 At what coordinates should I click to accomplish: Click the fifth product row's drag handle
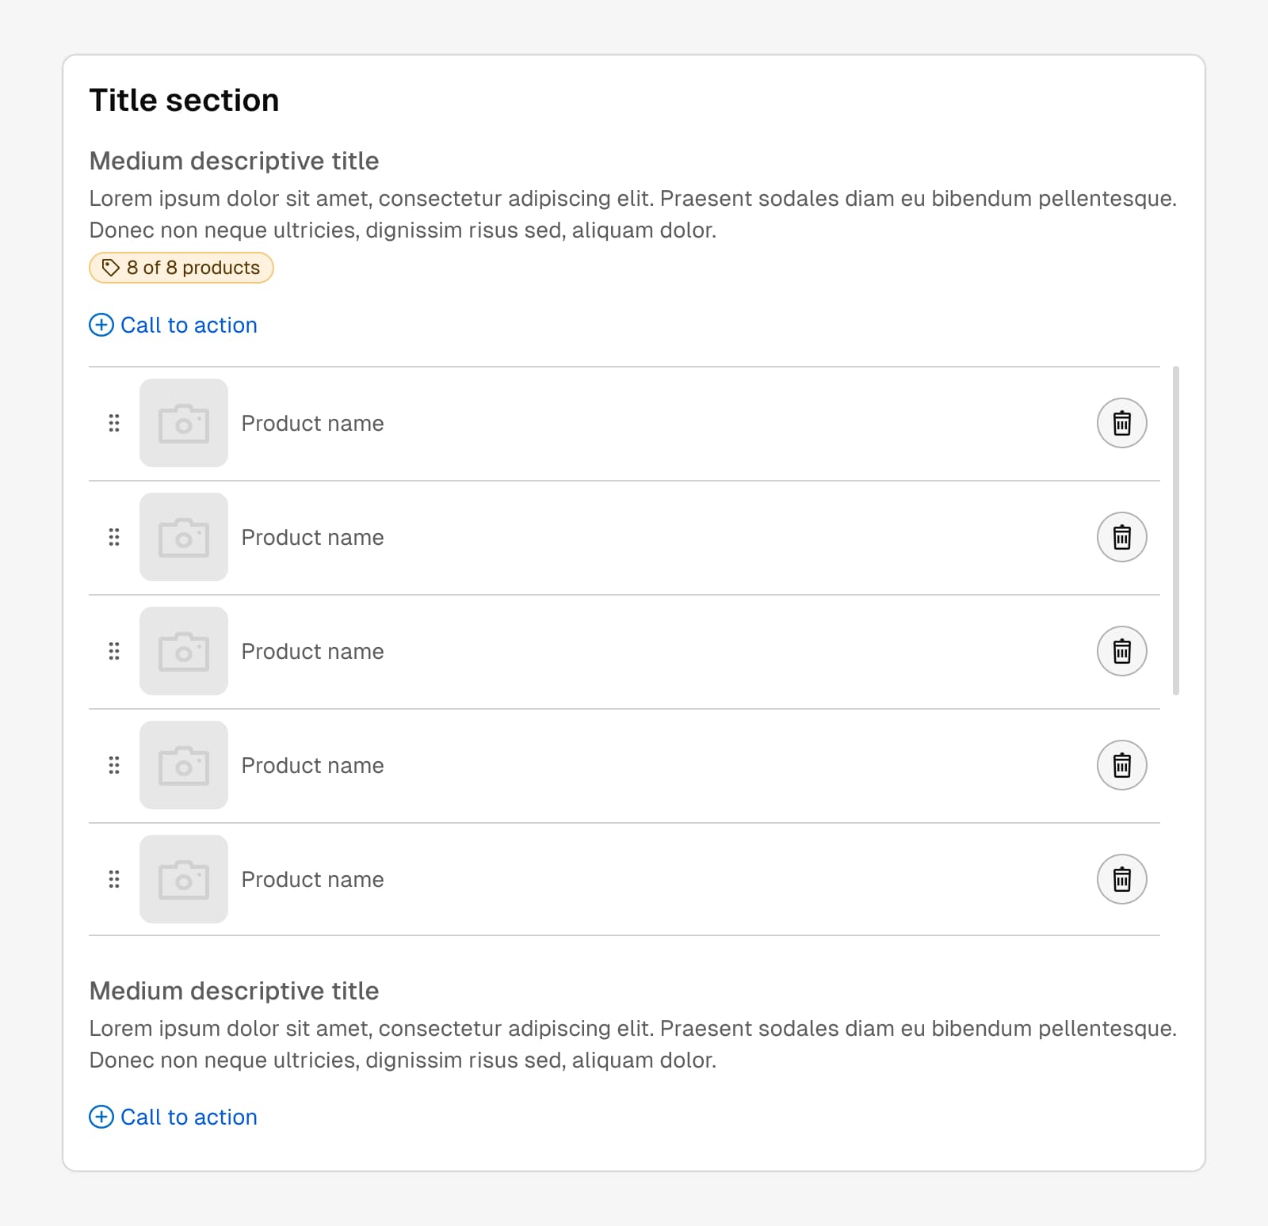(114, 879)
